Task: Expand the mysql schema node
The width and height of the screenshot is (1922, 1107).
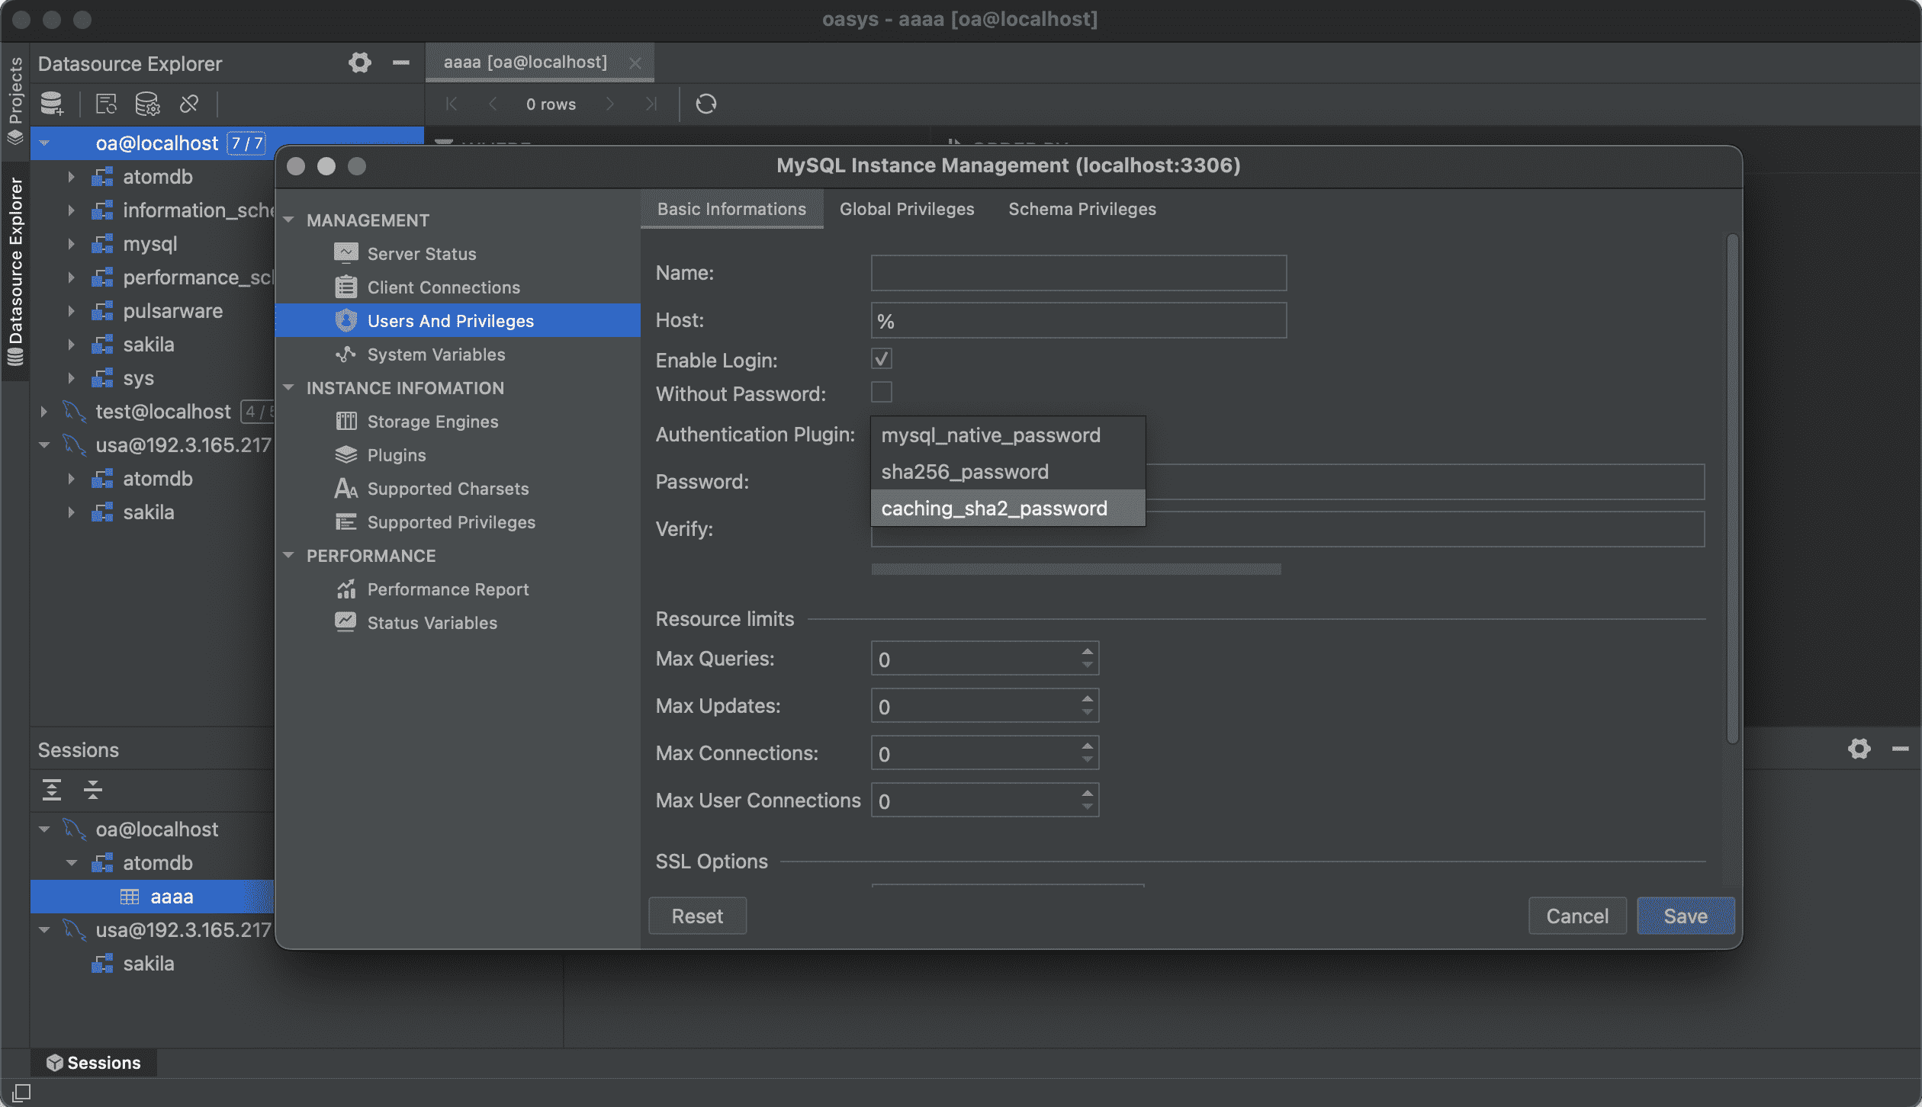Action: 71,244
